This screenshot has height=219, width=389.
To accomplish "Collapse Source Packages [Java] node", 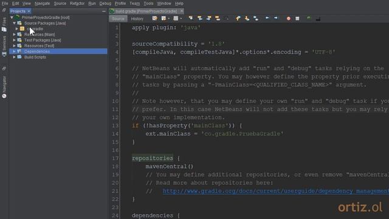I will [14, 23].
